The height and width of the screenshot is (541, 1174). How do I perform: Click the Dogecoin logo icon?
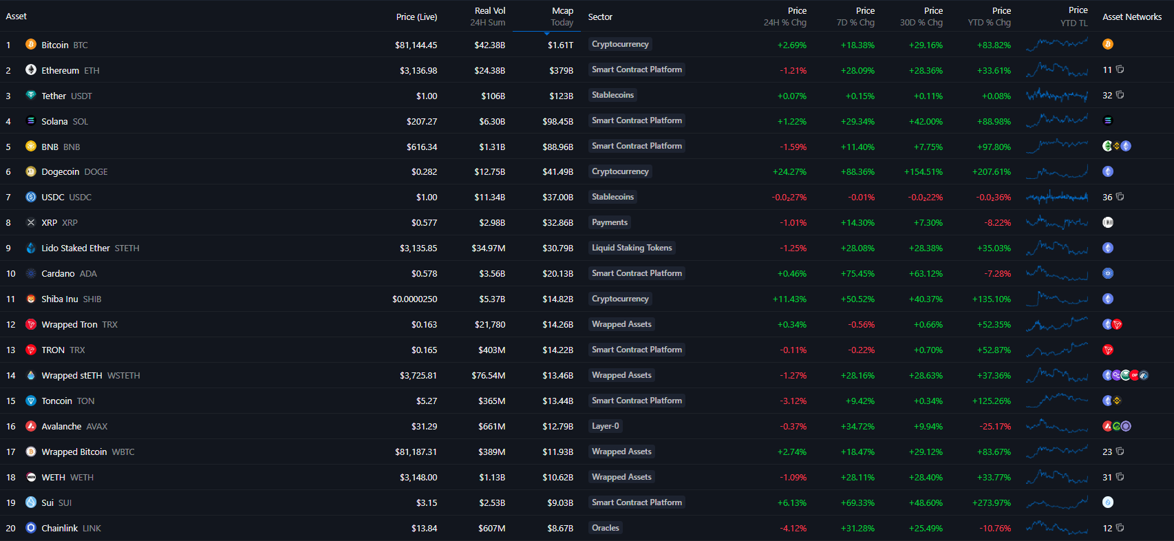click(x=30, y=171)
